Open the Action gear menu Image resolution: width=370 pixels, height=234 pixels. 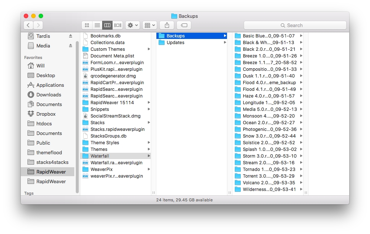pyautogui.click(x=133, y=25)
